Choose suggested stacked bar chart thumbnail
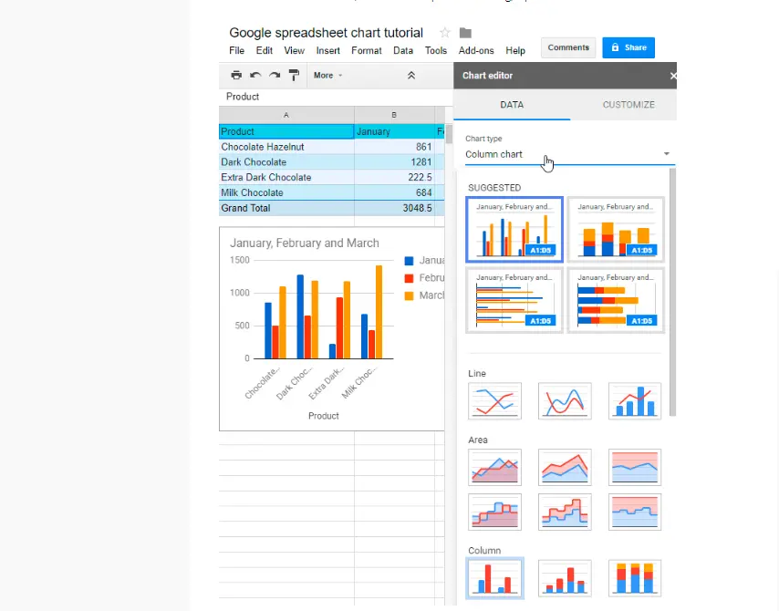779x611 pixels. coord(616,301)
